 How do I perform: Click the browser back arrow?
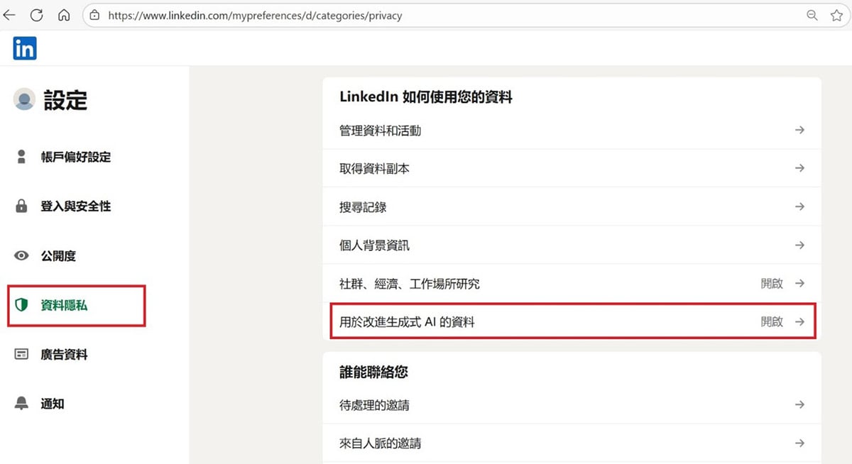tap(10, 15)
